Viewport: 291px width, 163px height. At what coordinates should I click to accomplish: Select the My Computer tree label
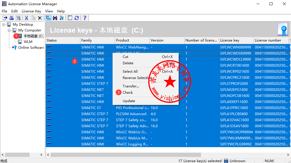[x=30, y=30]
